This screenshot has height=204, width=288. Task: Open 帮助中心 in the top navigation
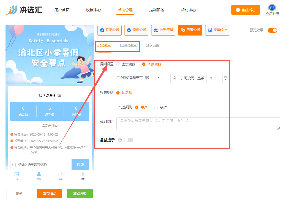point(188,10)
